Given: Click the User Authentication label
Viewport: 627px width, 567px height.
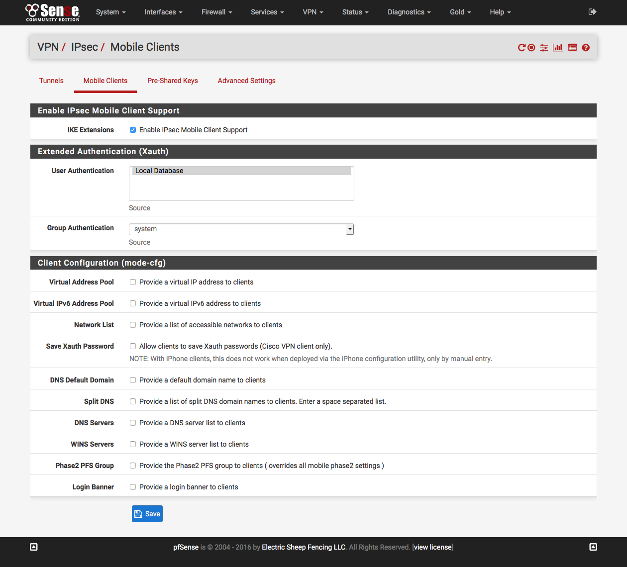Looking at the screenshot, I should click(x=83, y=171).
